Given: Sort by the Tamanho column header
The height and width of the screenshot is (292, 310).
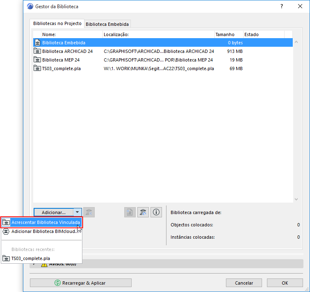Looking at the screenshot, I should 229,34.
